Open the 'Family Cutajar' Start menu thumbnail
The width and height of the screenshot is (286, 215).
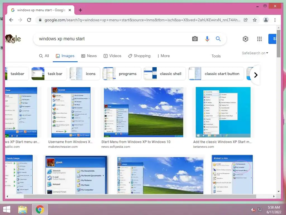tap(19, 174)
